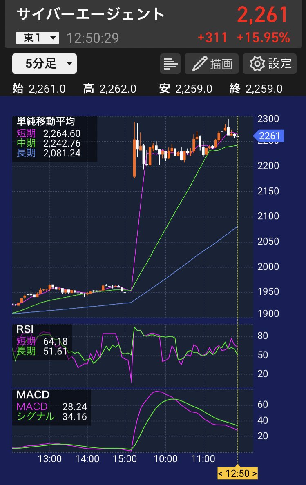
Task: Click the 2000 price axis label
Action: [268, 267]
